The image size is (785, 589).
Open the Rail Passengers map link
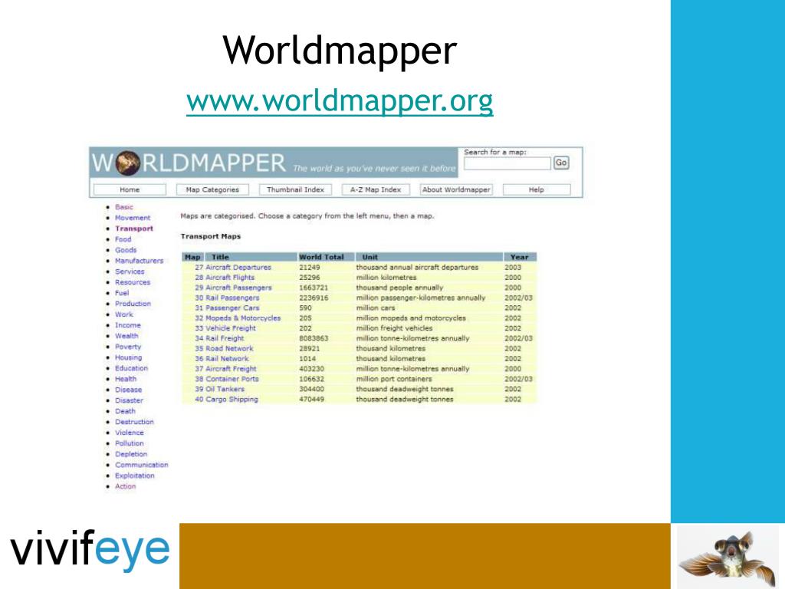(233, 298)
